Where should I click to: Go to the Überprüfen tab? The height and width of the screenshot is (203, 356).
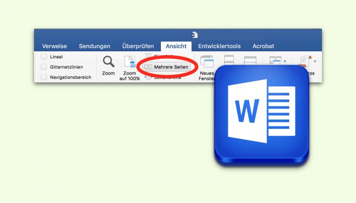pyautogui.click(x=138, y=46)
